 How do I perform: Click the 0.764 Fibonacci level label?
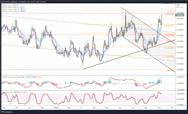point(169,57)
